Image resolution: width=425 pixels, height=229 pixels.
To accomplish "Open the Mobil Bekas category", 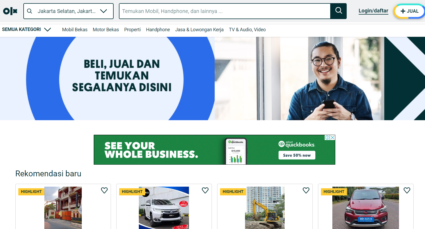I will [75, 30].
